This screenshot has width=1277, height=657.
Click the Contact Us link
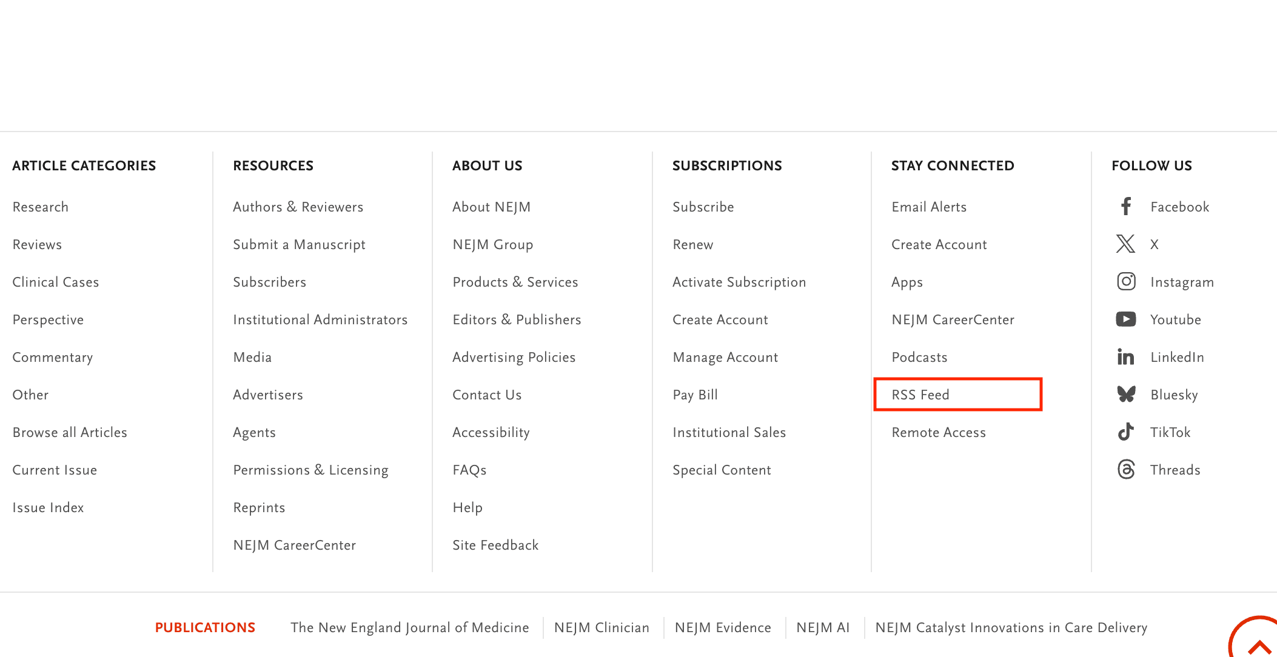click(487, 395)
